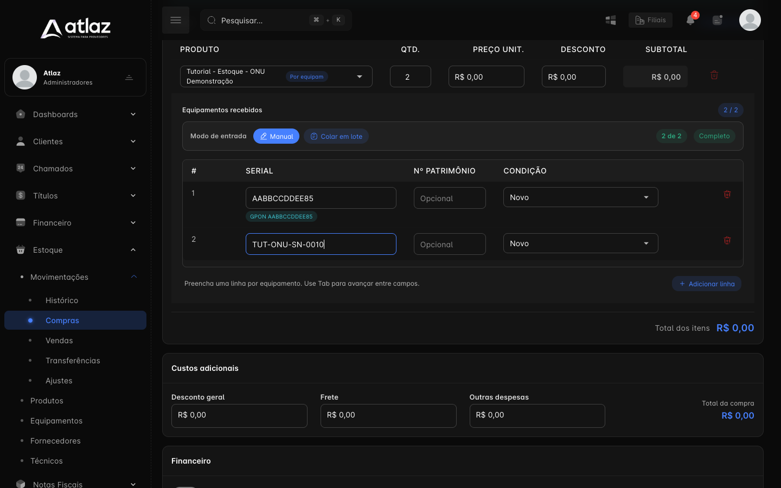Open Equipamentos in sidebar

[x=56, y=421]
